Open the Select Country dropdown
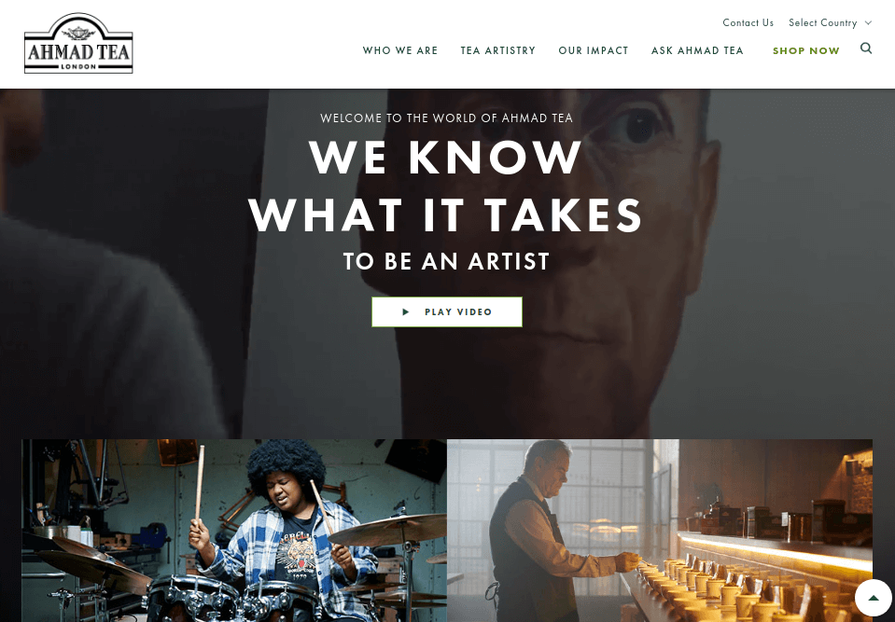This screenshot has width=895, height=622. pos(830,22)
